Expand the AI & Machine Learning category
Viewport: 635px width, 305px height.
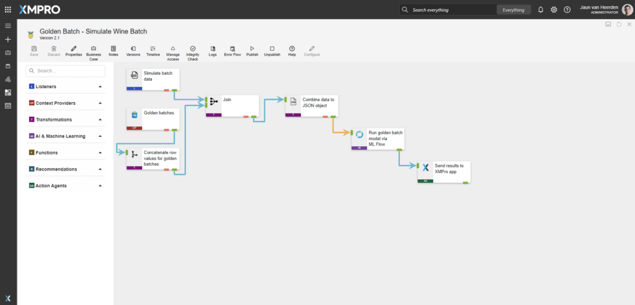click(100, 136)
